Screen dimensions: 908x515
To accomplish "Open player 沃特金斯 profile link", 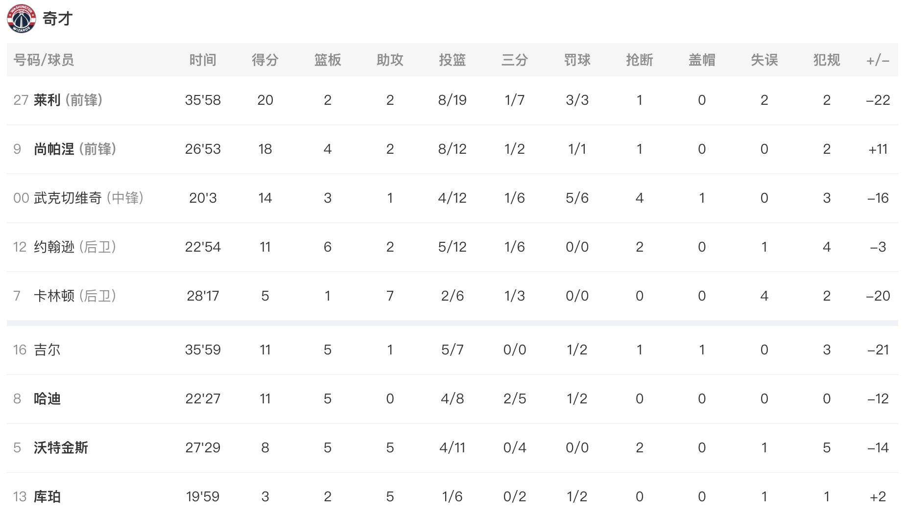I will point(61,447).
